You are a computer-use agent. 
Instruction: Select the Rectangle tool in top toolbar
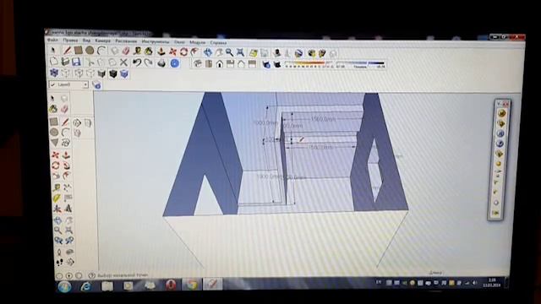(79, 51)
